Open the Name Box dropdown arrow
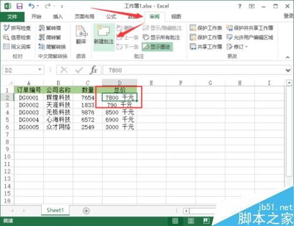The height and width of the screenshot is (226, 294). (x=40, y=70)
